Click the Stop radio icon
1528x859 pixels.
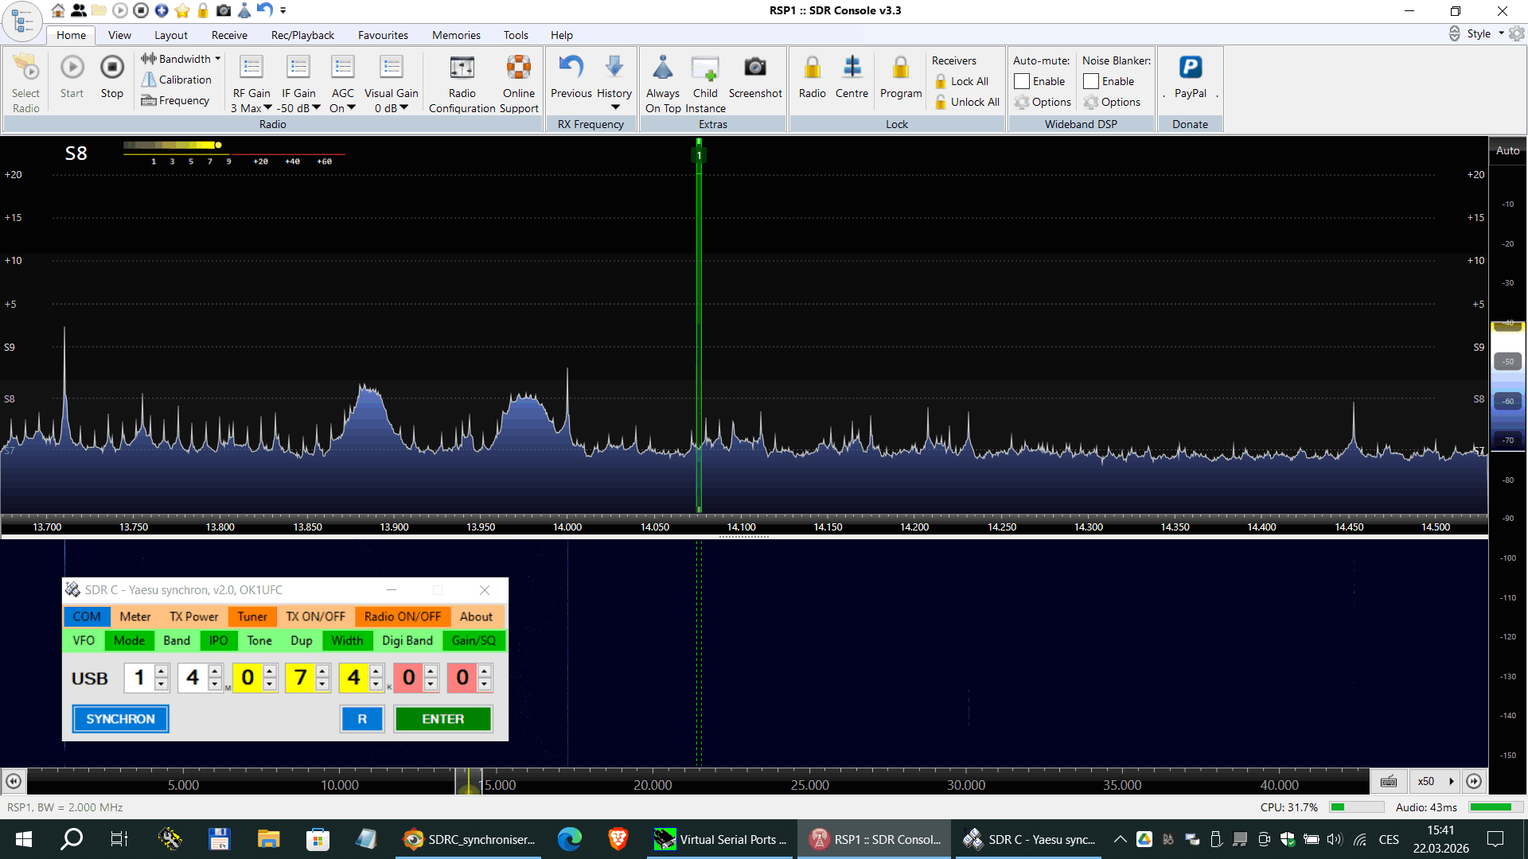pyautogui.click(x=112, y=68)
